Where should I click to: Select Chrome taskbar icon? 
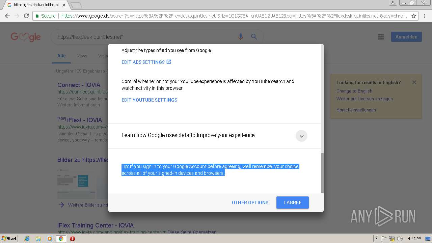pyautogui.click(x=61, y=239)
